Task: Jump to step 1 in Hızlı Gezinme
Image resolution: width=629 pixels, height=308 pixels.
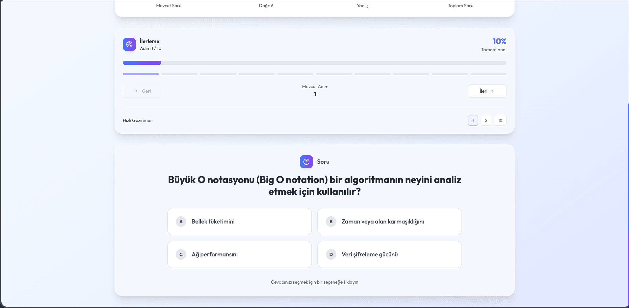Action: coord(473,120)
